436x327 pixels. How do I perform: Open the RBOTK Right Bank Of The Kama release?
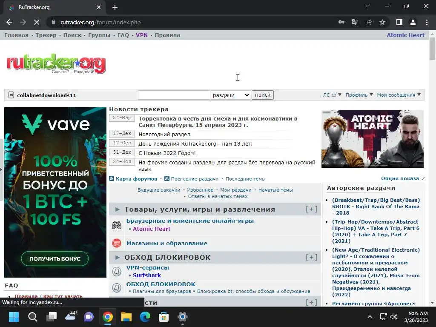pos(376,207)
